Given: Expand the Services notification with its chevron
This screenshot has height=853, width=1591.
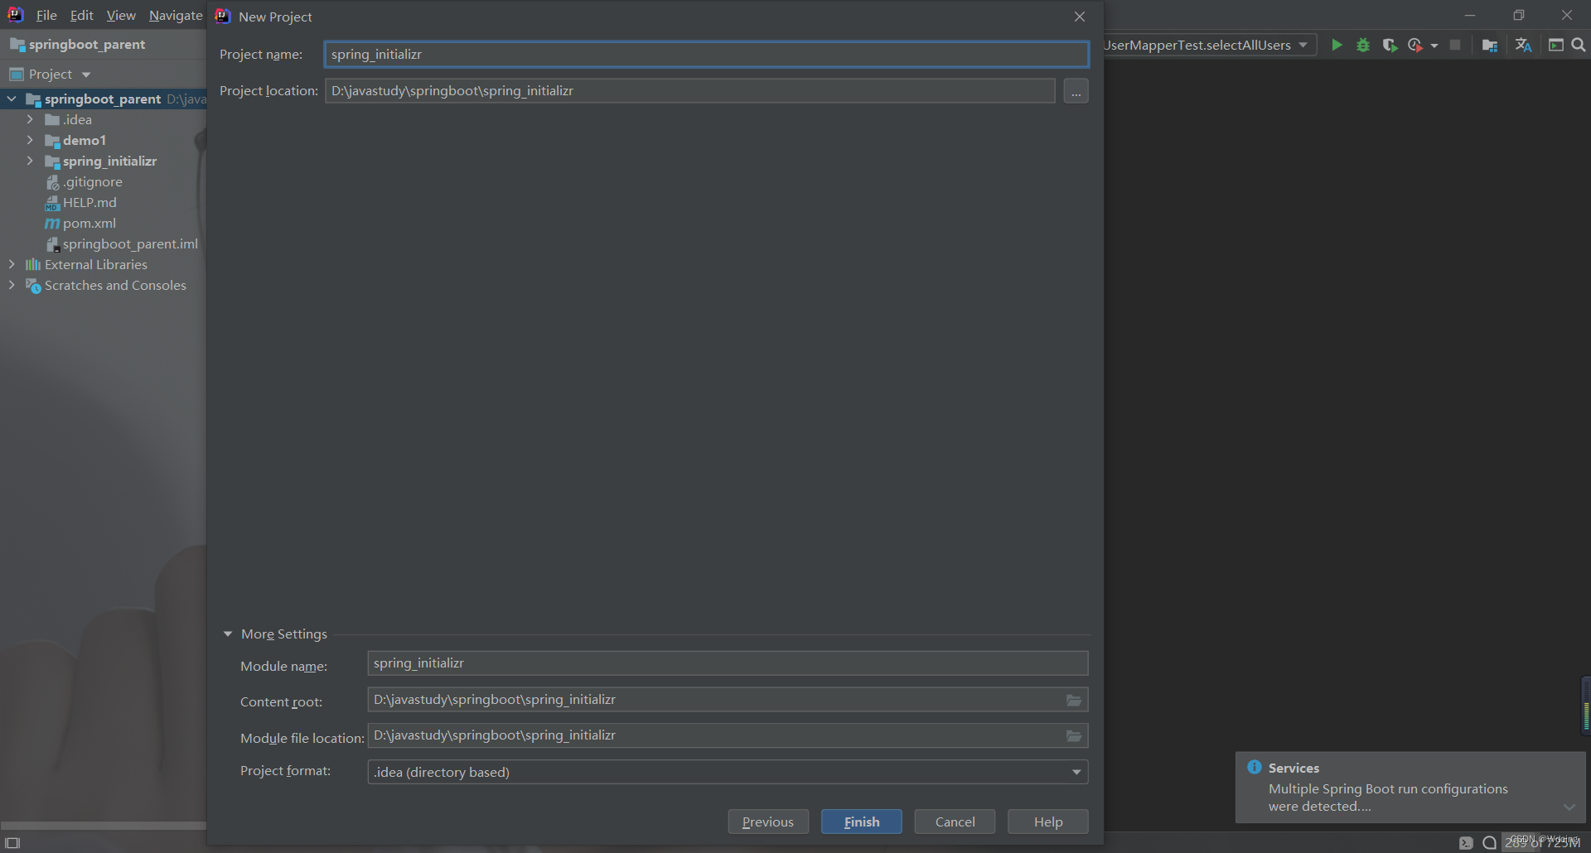Looking at the screenshot, I should [x=1569, y=807].
